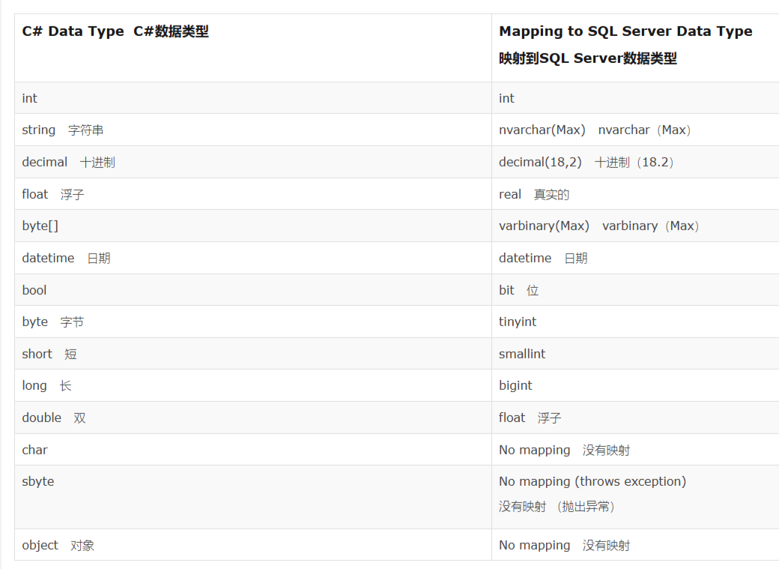Select the 'int' cell in SQL Server column
The image size is (779, 569).
click(635, 98)
